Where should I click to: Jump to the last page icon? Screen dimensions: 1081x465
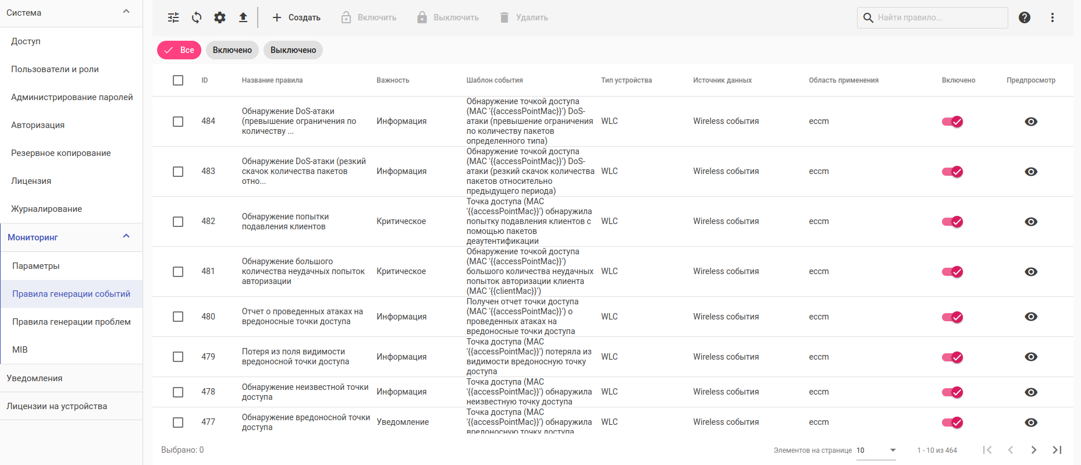click(1057, 450)
